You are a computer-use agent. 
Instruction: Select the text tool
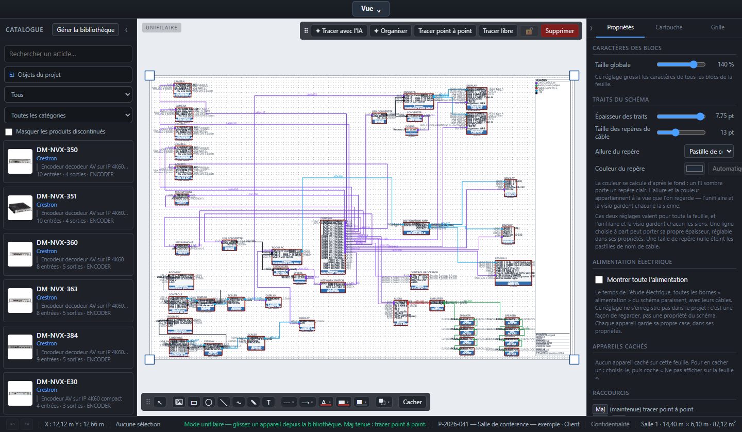click(268, 402)
